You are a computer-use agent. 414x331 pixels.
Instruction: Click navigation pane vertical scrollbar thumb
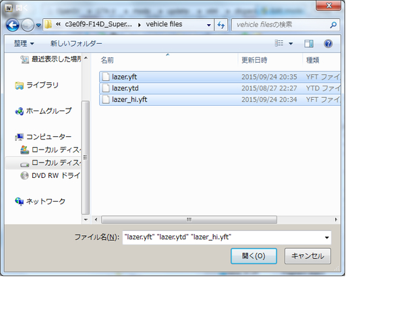tap(85, 158)
